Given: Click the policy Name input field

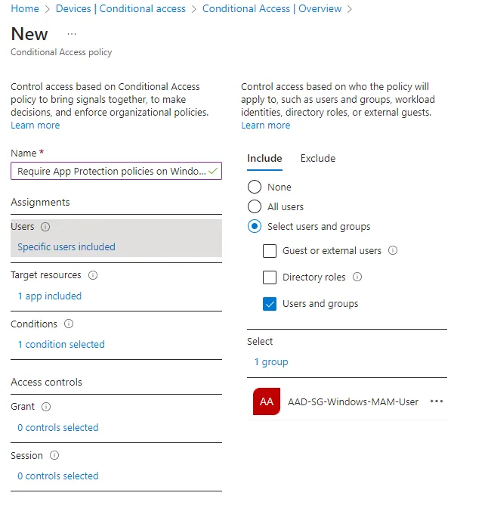Looking at the screenshot, I should click(110, 172).
